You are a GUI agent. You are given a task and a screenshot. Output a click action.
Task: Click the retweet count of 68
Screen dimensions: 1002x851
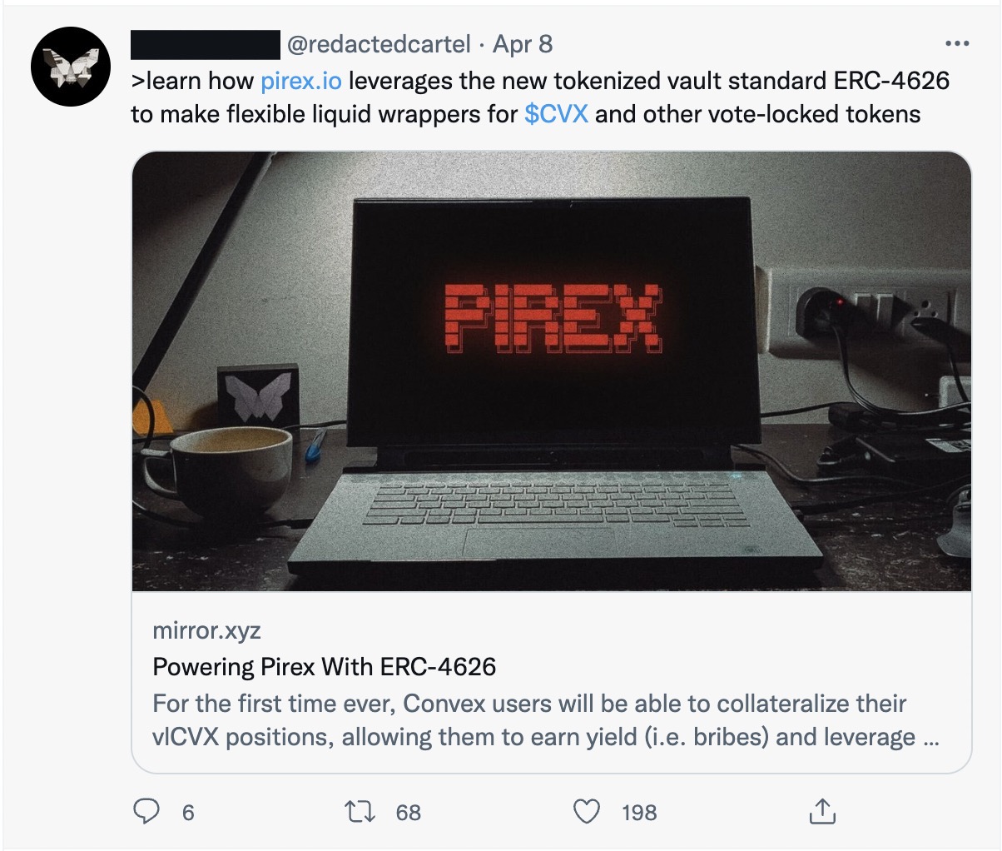pyautogui.click(x=408, y=812)
